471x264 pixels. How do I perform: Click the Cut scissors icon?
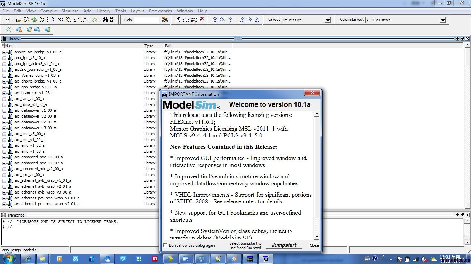coord(53,20)
